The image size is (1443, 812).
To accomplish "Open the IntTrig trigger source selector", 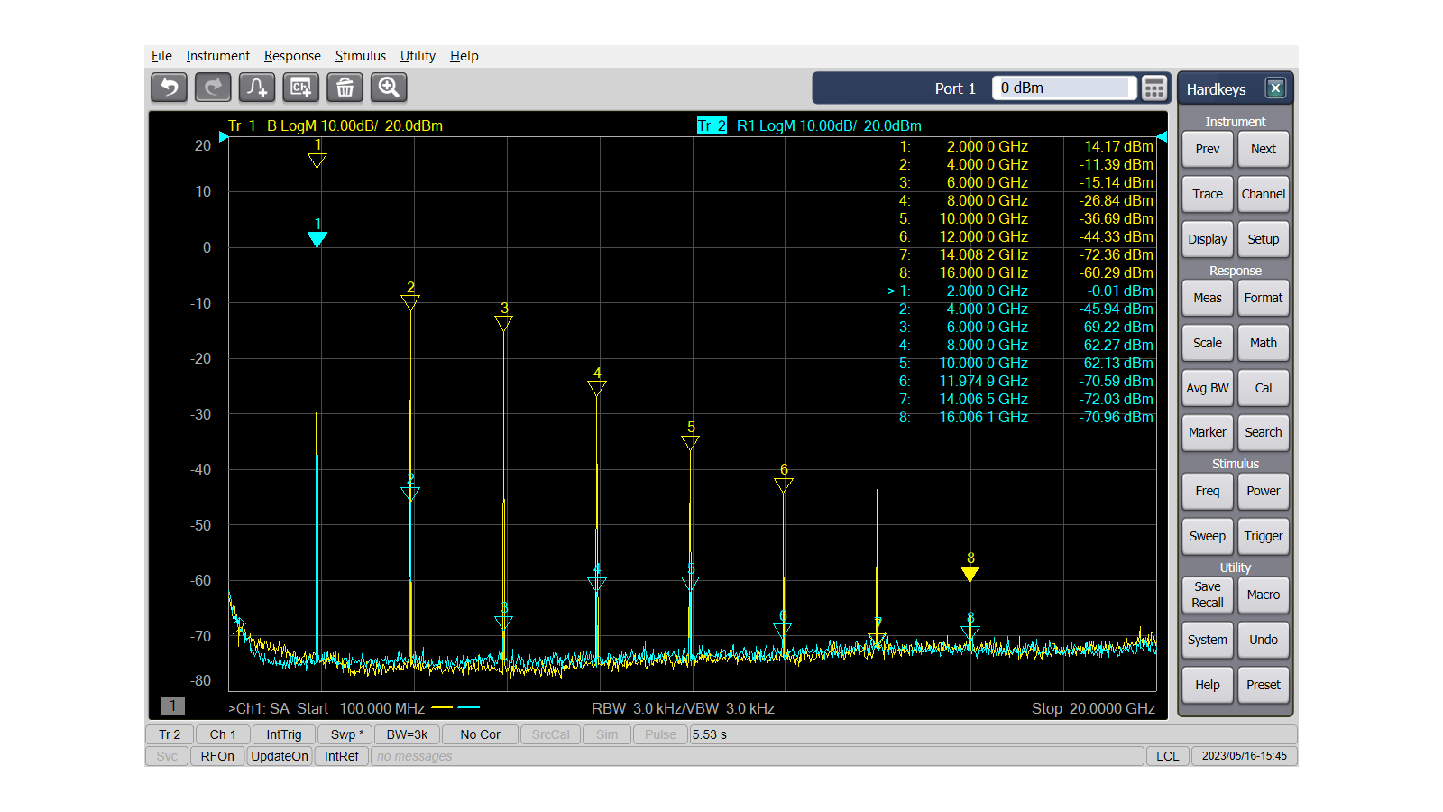I will [x=283, y=734].
